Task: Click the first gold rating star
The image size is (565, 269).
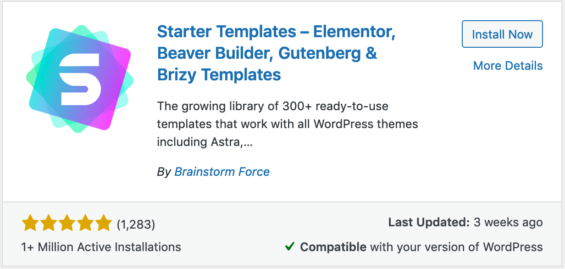Action: [30, 224]
